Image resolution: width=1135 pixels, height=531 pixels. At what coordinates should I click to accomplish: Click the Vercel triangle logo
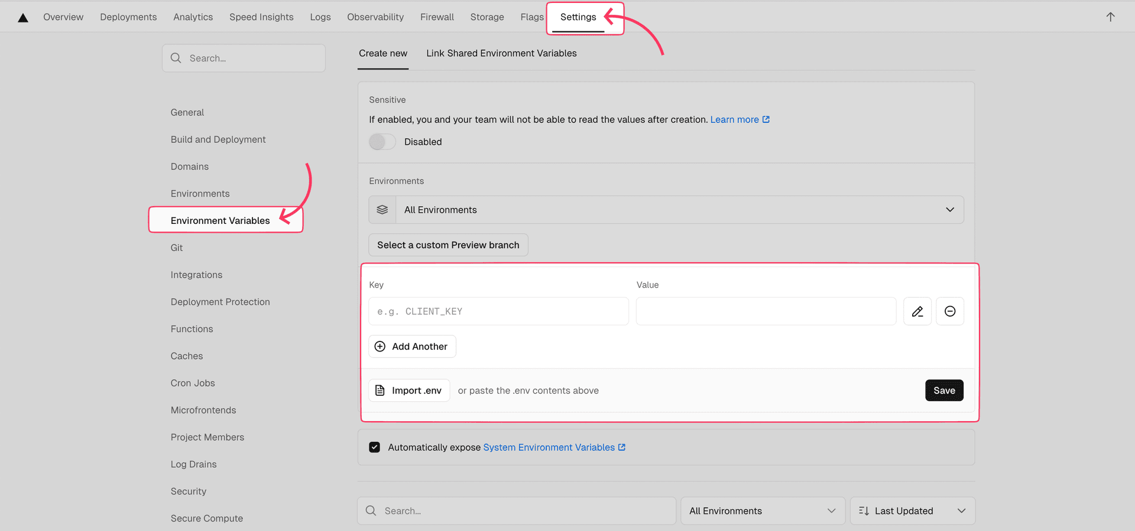coord(23,18)
